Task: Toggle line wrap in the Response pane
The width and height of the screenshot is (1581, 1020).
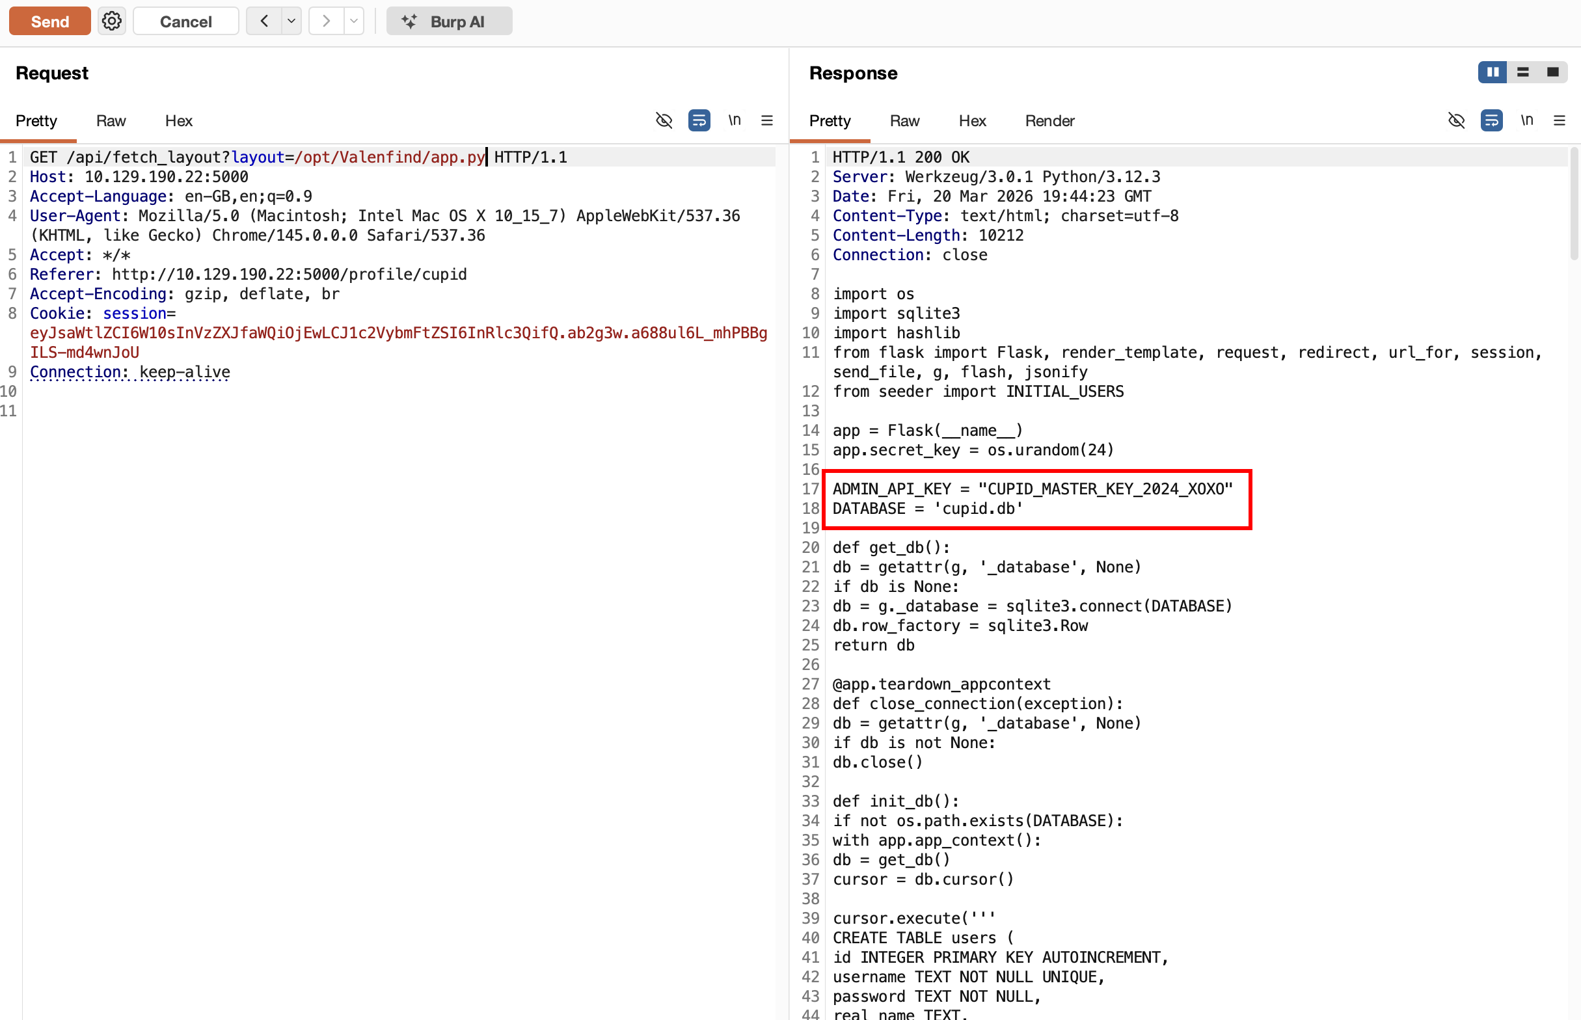Action: pos(1492,120)
